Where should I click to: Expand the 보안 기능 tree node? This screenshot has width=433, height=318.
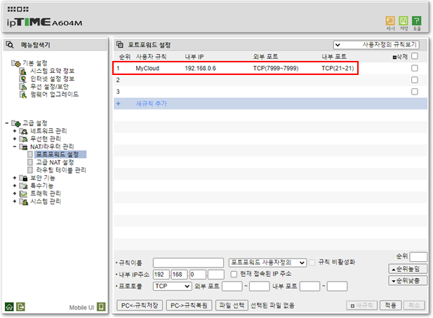pyautogui.click(x=15, y=178)
